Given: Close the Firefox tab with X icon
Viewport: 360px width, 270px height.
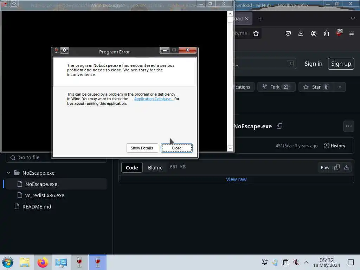Looking at the screenshot, I should (246, 19).
